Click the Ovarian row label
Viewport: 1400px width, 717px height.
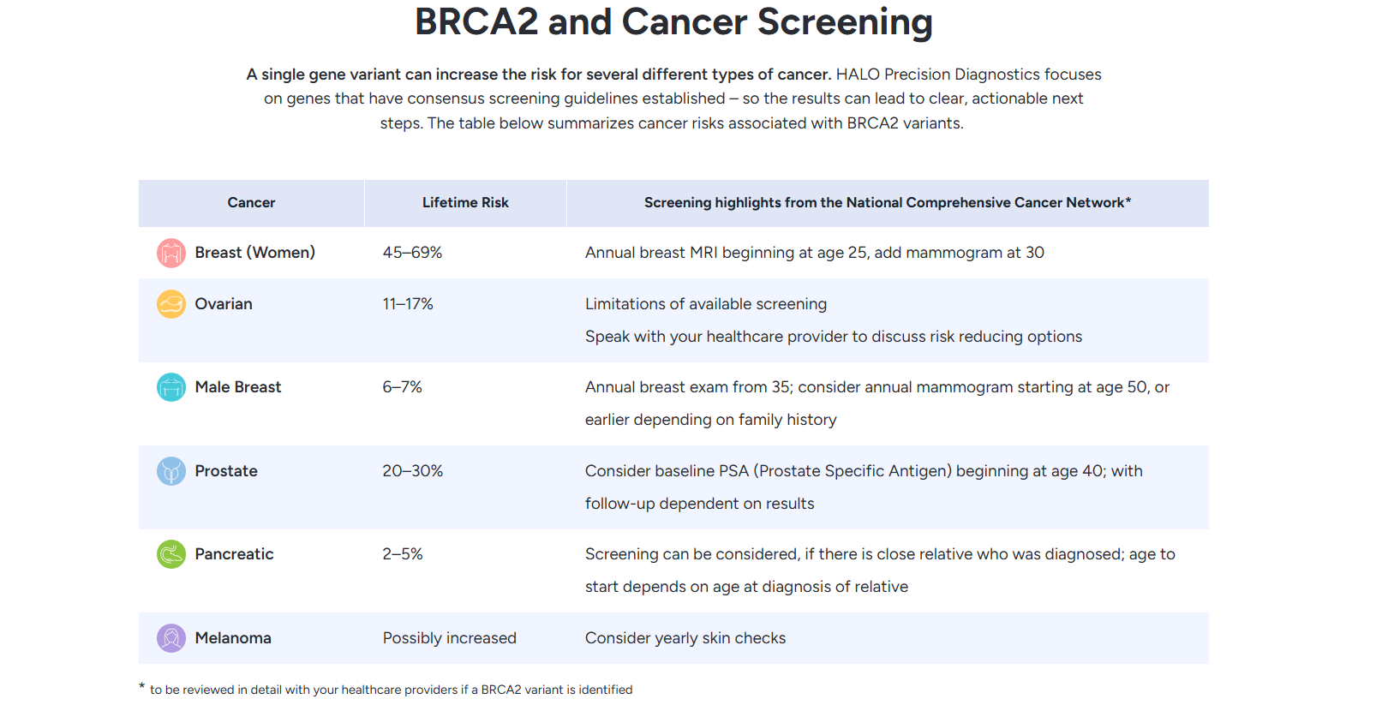pyautogui.click(x=224, y=304)
